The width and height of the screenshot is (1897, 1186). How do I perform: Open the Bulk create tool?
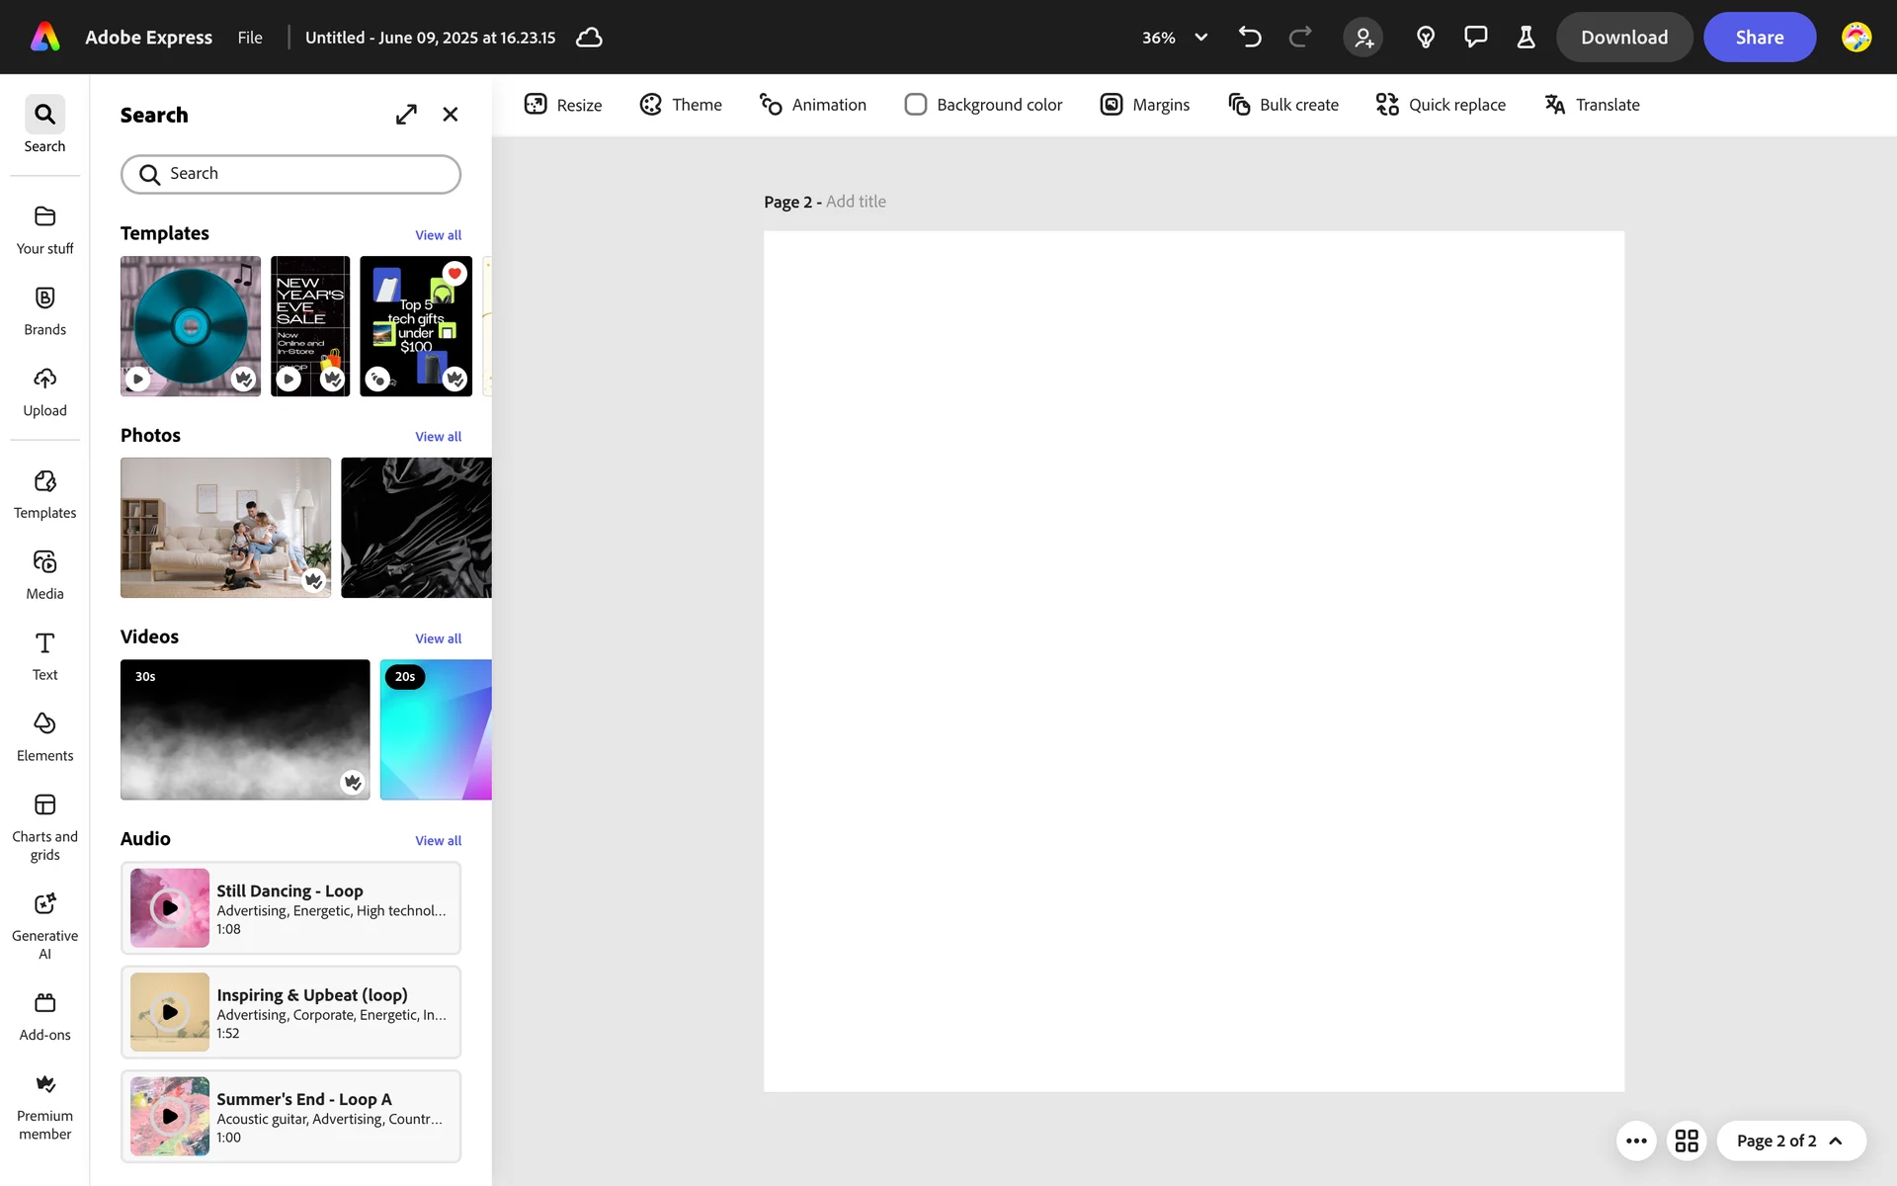click(1282, 105)
